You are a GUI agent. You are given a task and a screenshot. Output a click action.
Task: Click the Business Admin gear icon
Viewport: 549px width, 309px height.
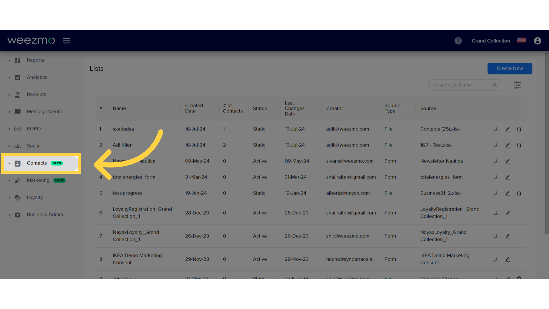tap(17, 215)
